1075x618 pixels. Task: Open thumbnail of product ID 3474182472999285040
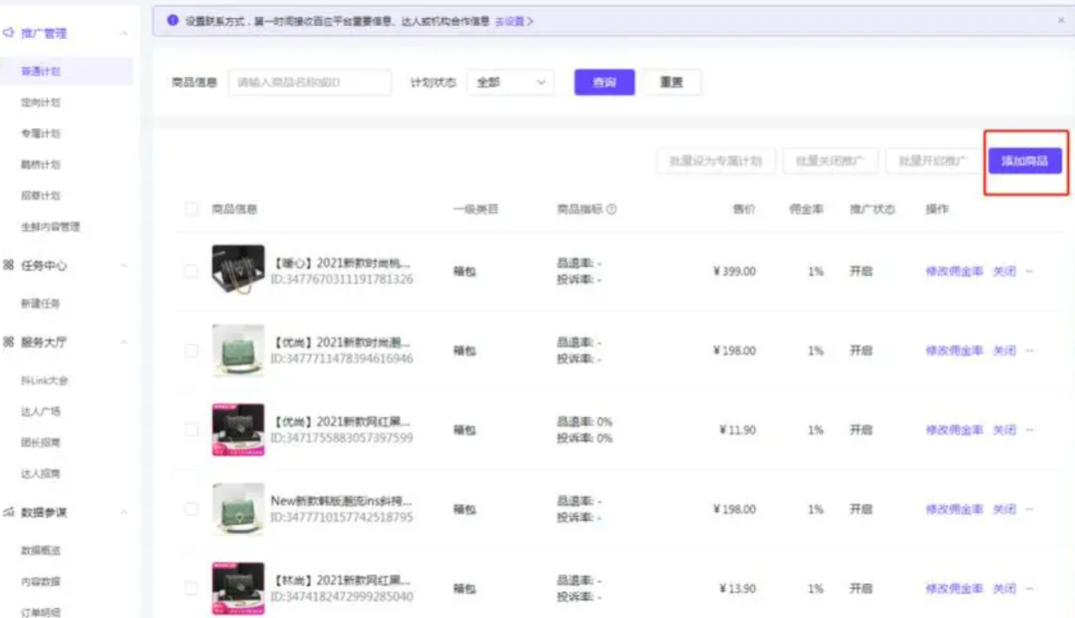click(x=238, y=588)
